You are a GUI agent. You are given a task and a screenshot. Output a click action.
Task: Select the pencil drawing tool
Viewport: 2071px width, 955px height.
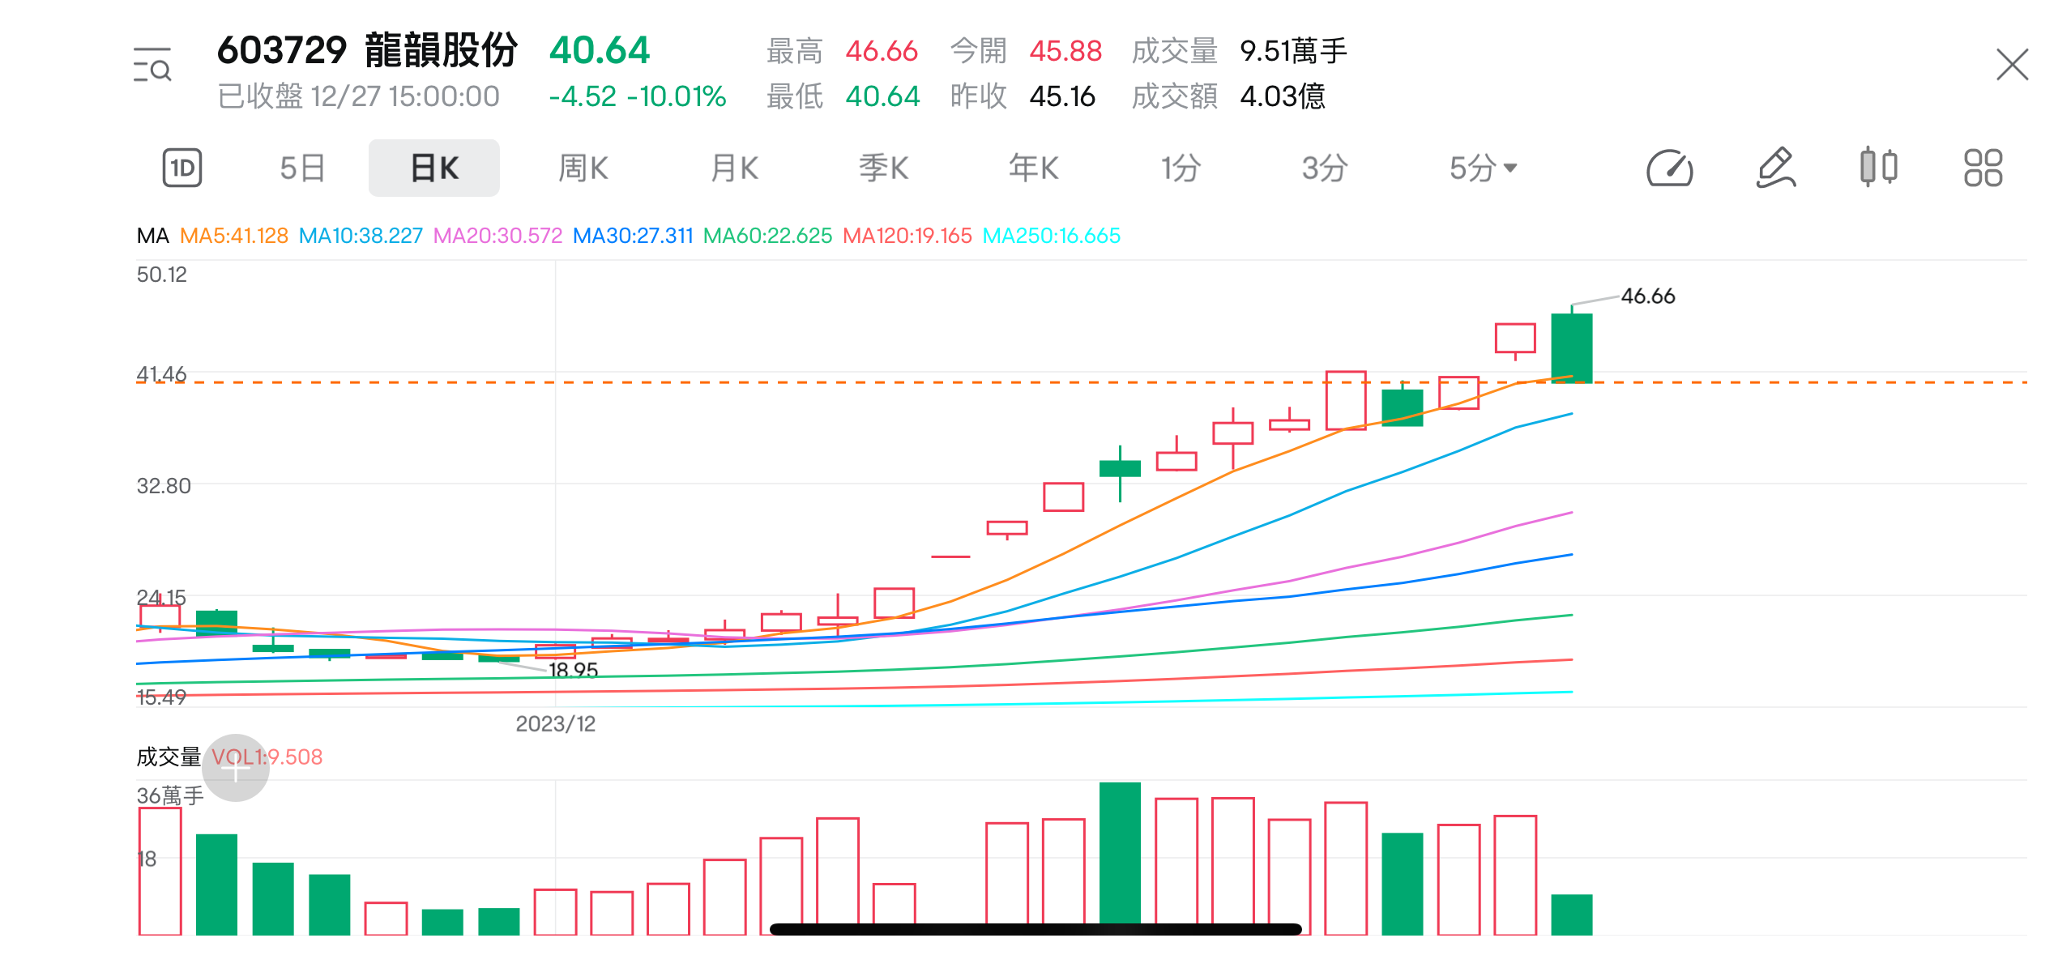pos(1776,168)
